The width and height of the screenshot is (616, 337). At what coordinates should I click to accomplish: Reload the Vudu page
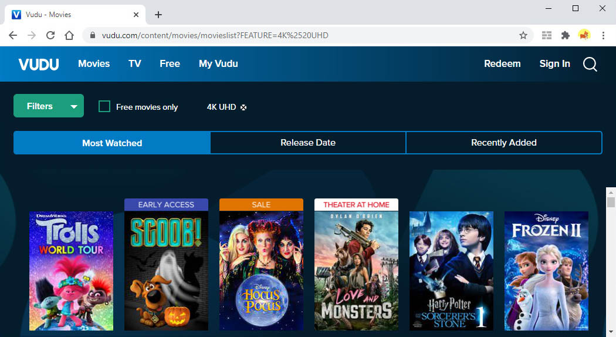click(x=50, y=35)
